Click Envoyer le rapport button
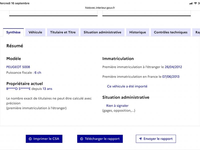This screenshot has height=150, width=200. point(156,139)
